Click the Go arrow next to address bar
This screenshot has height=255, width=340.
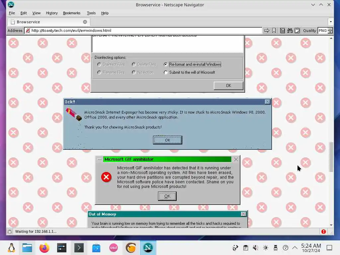coord(267,31)
